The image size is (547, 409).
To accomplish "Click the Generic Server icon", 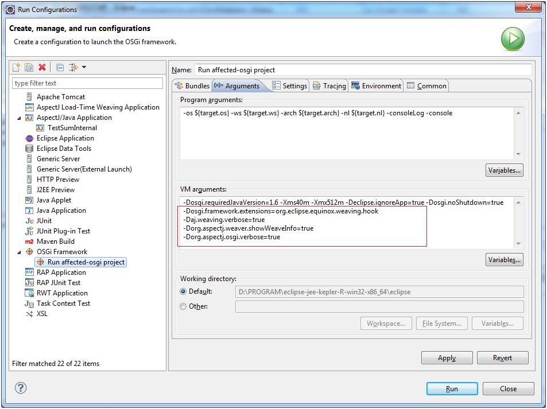I will 29,159.
